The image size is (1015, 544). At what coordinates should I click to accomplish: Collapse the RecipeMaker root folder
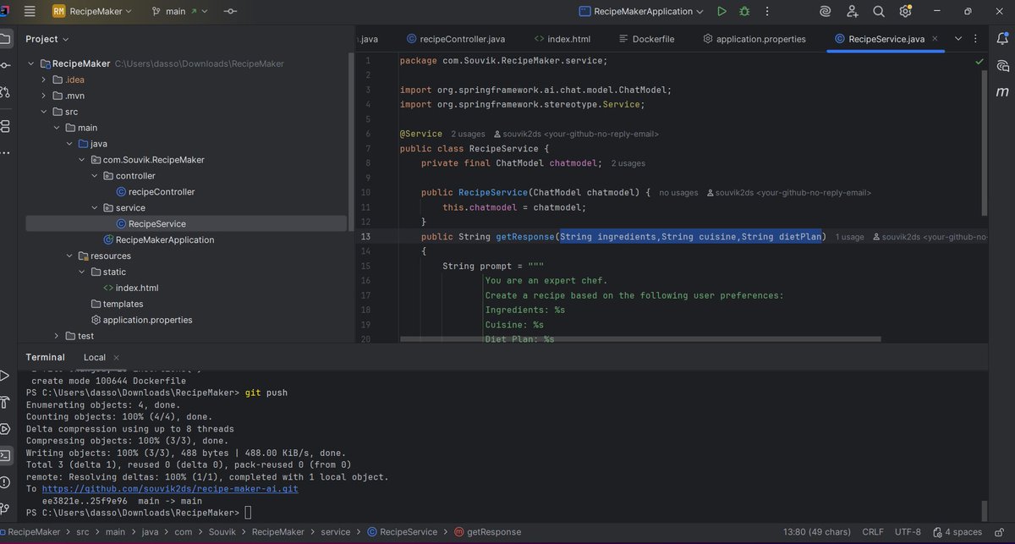click(32, 63)
